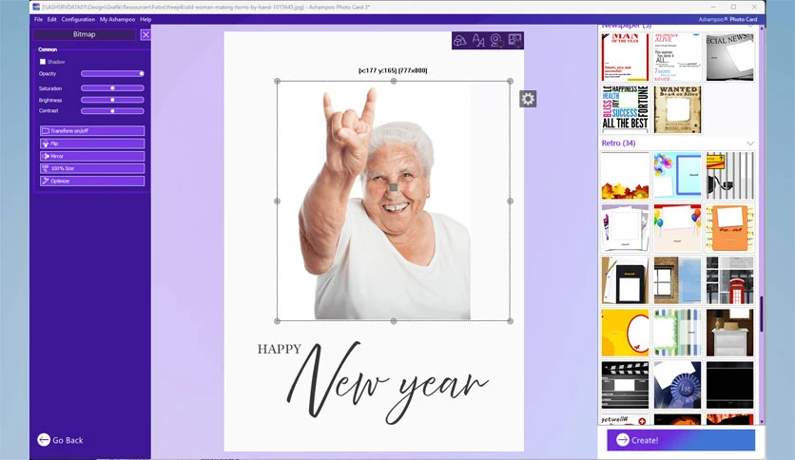
Task: Click the add image icon on canvas toolbar
Action: [x=514, y=40]
